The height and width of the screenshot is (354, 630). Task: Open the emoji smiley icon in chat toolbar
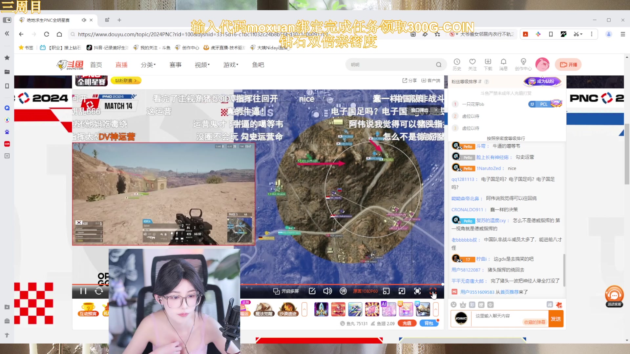tap(454, 305)
